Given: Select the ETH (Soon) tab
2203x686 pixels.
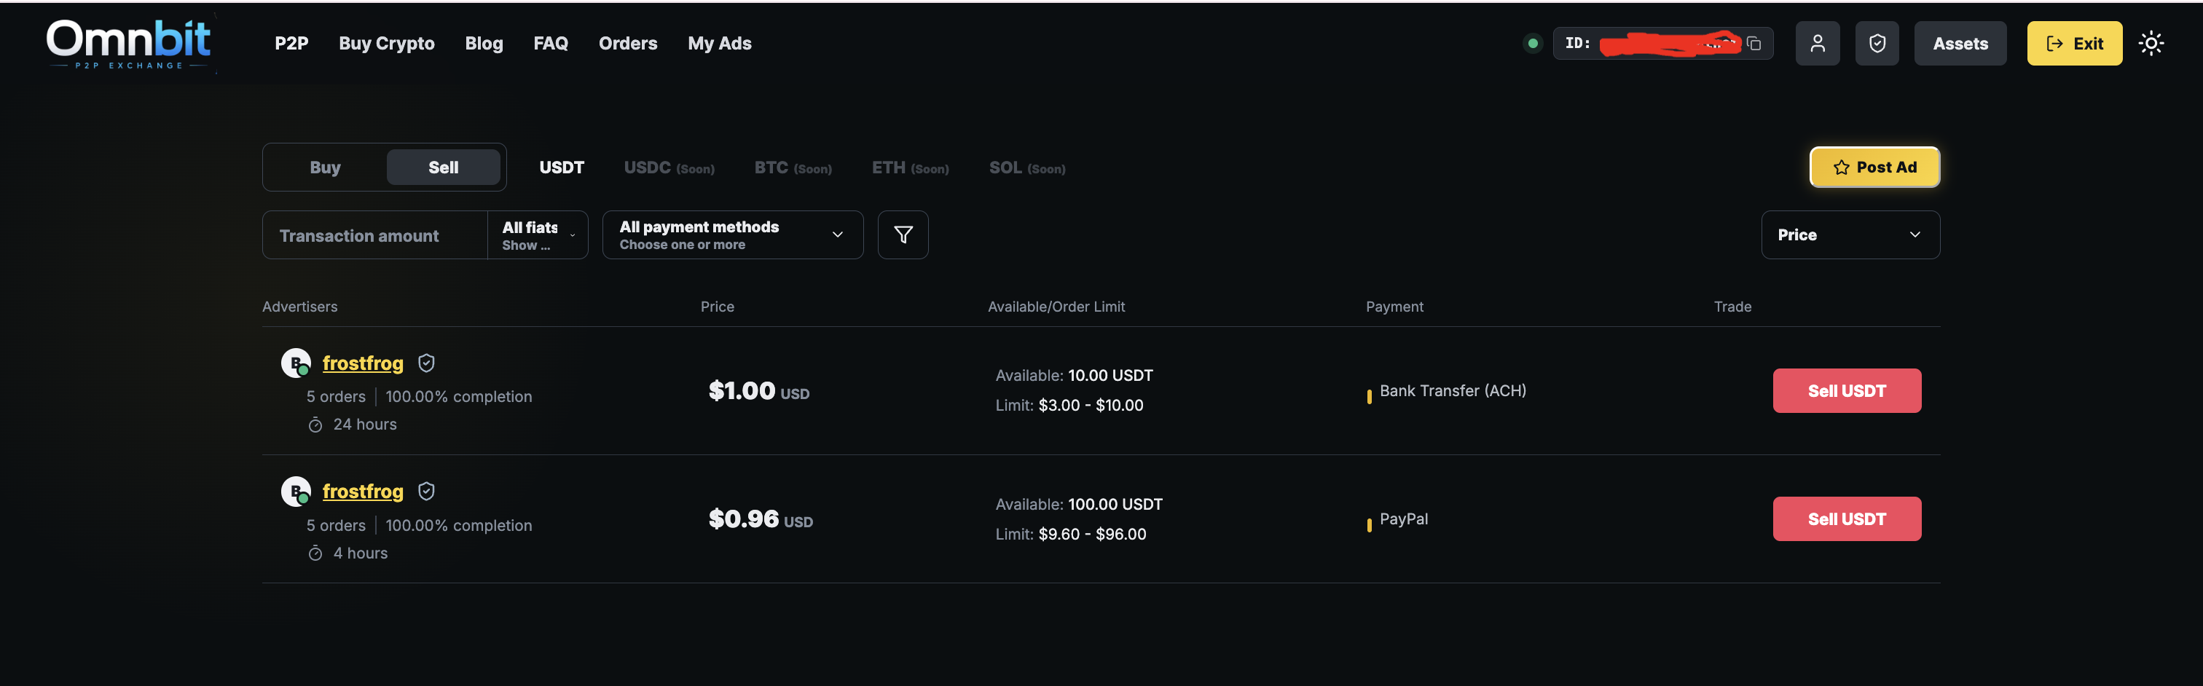Looking at the screenshot, I should (910, 167).
